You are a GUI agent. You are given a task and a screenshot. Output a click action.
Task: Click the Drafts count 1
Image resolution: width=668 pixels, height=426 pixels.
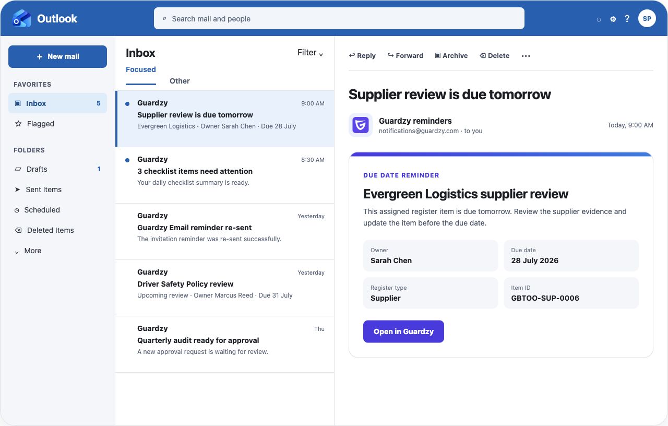(99, 169)
